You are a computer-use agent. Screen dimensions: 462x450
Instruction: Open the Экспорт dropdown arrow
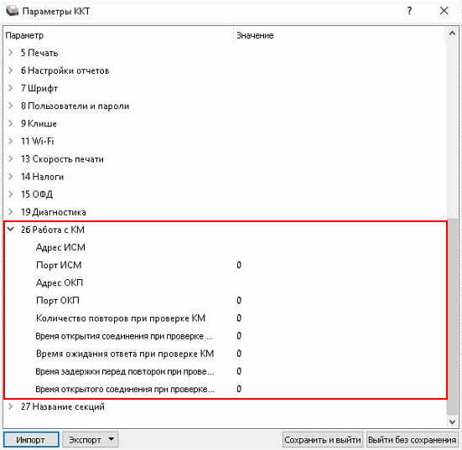tap(111, 439)
